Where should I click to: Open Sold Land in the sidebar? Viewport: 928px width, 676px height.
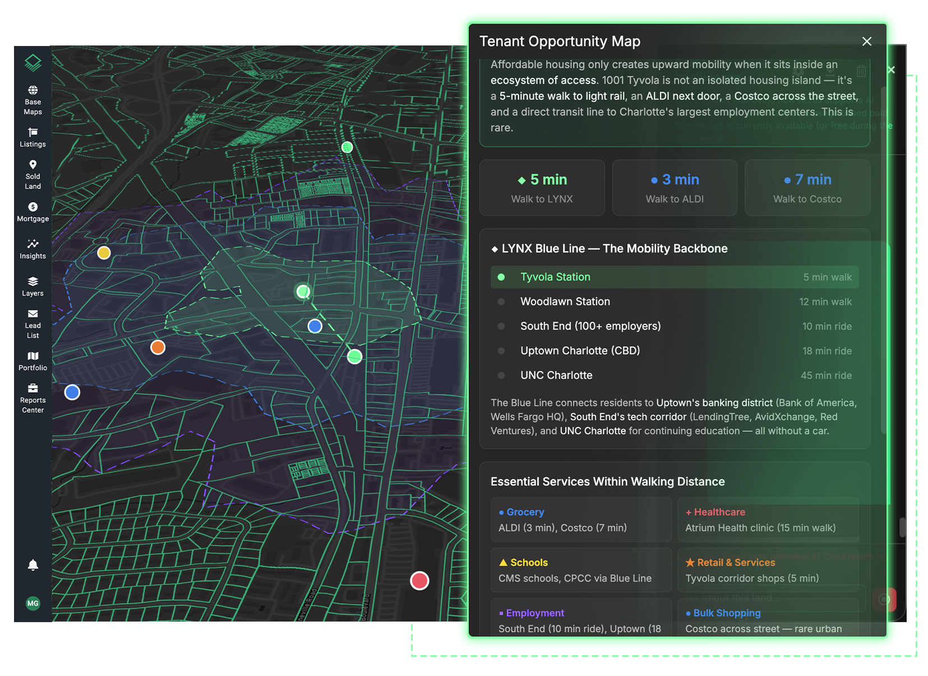[x=33, y=174]
